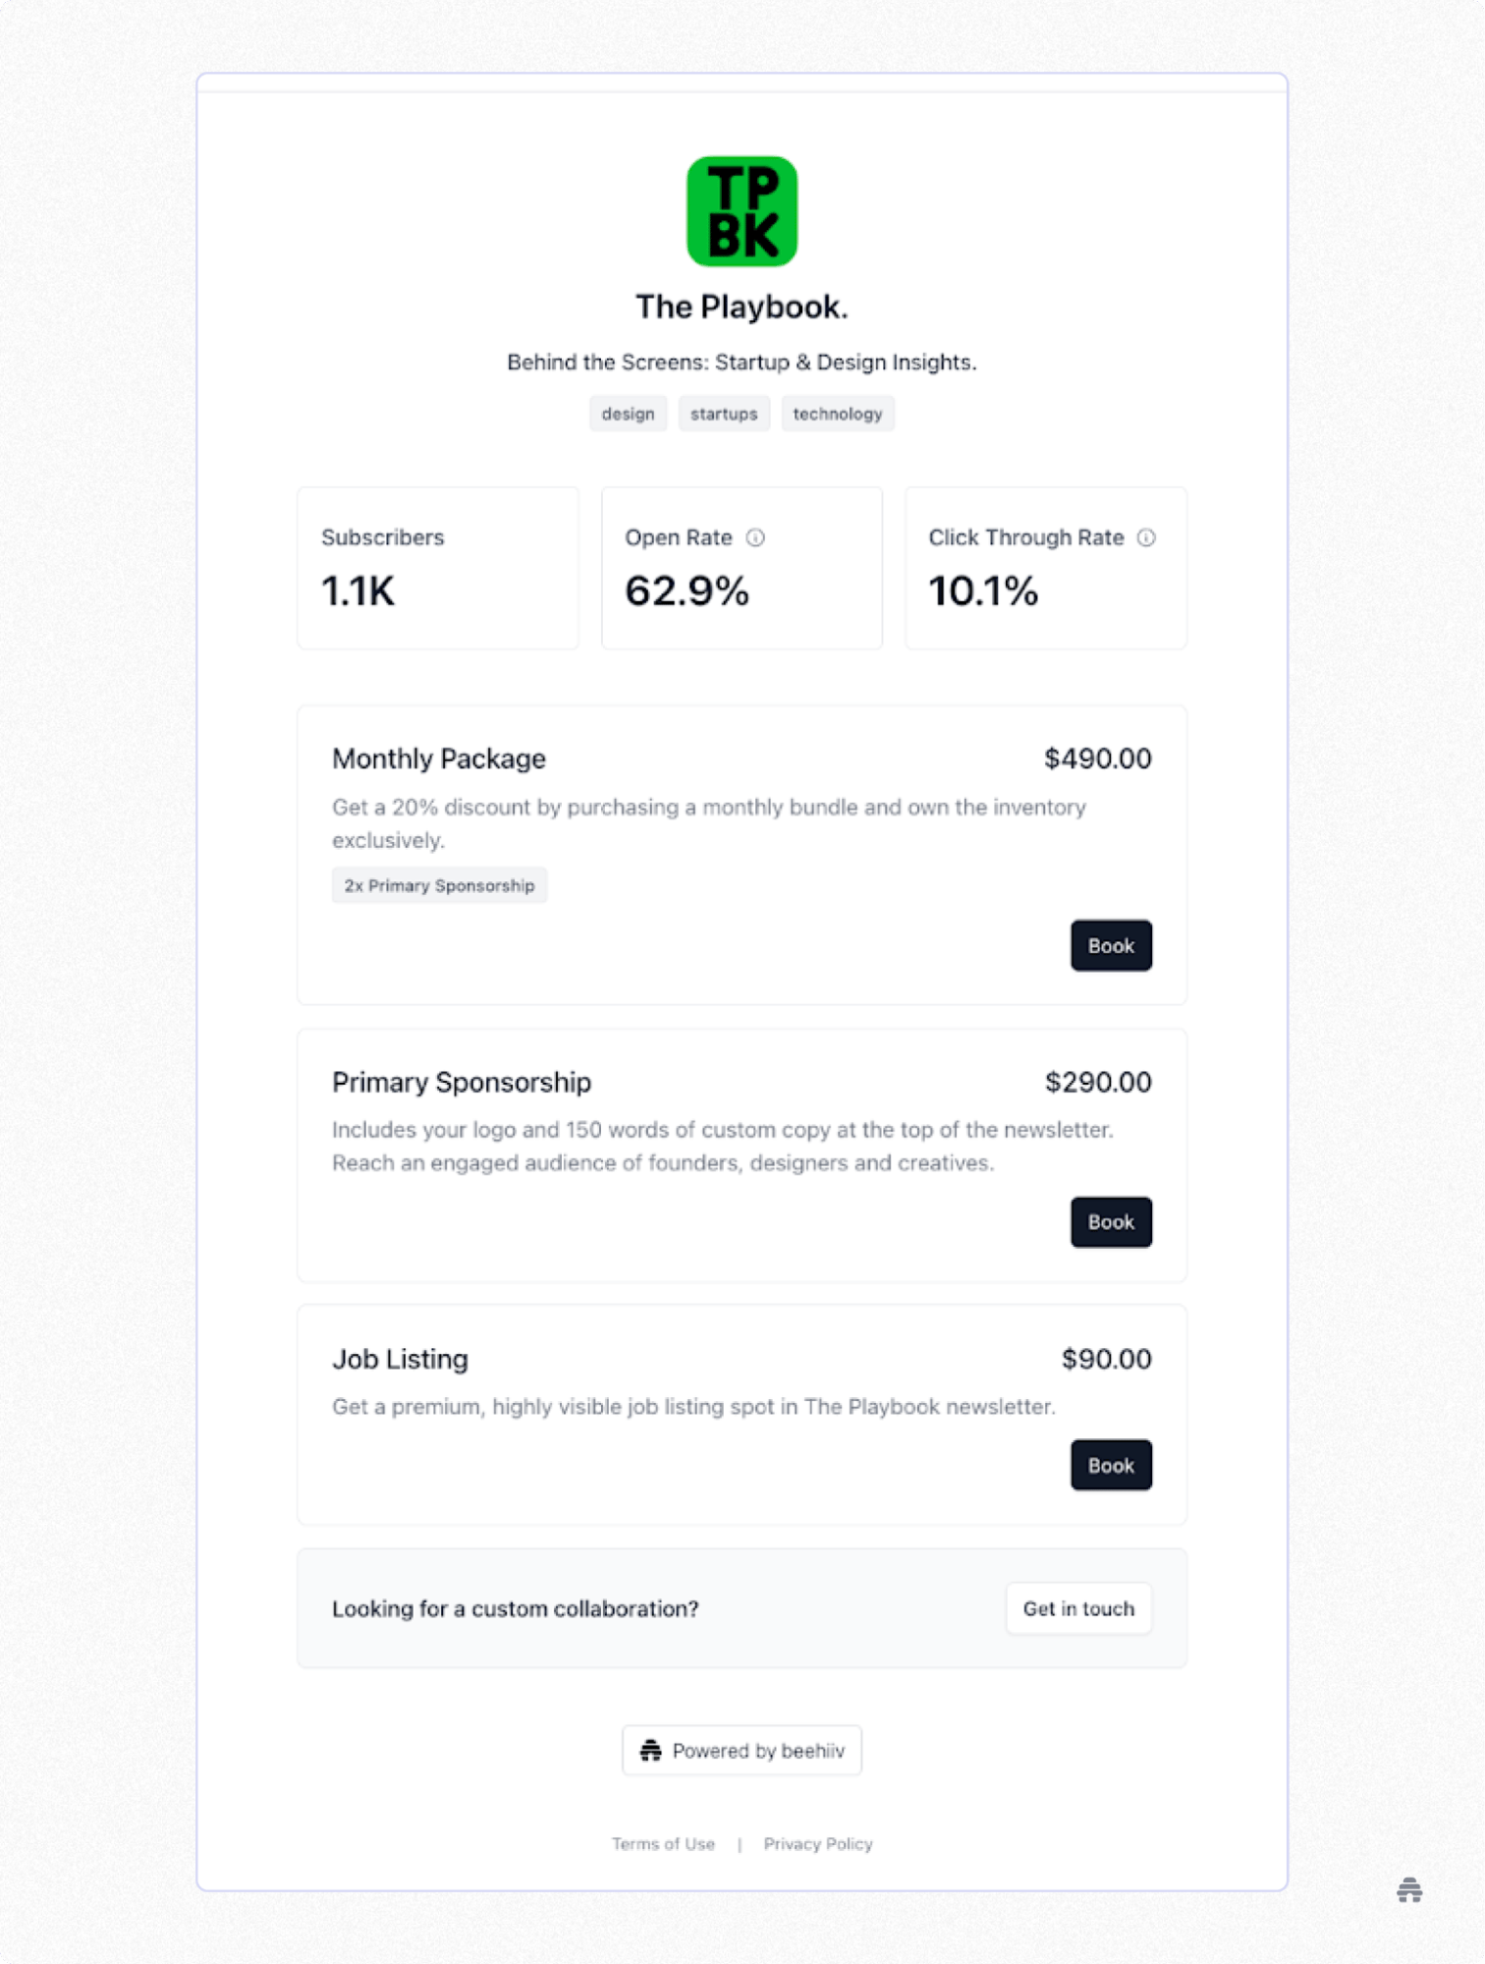The width and height of the screenshot is (1485, 1964).
Task: Select the technology tag
Action: (x=837, y=414)
